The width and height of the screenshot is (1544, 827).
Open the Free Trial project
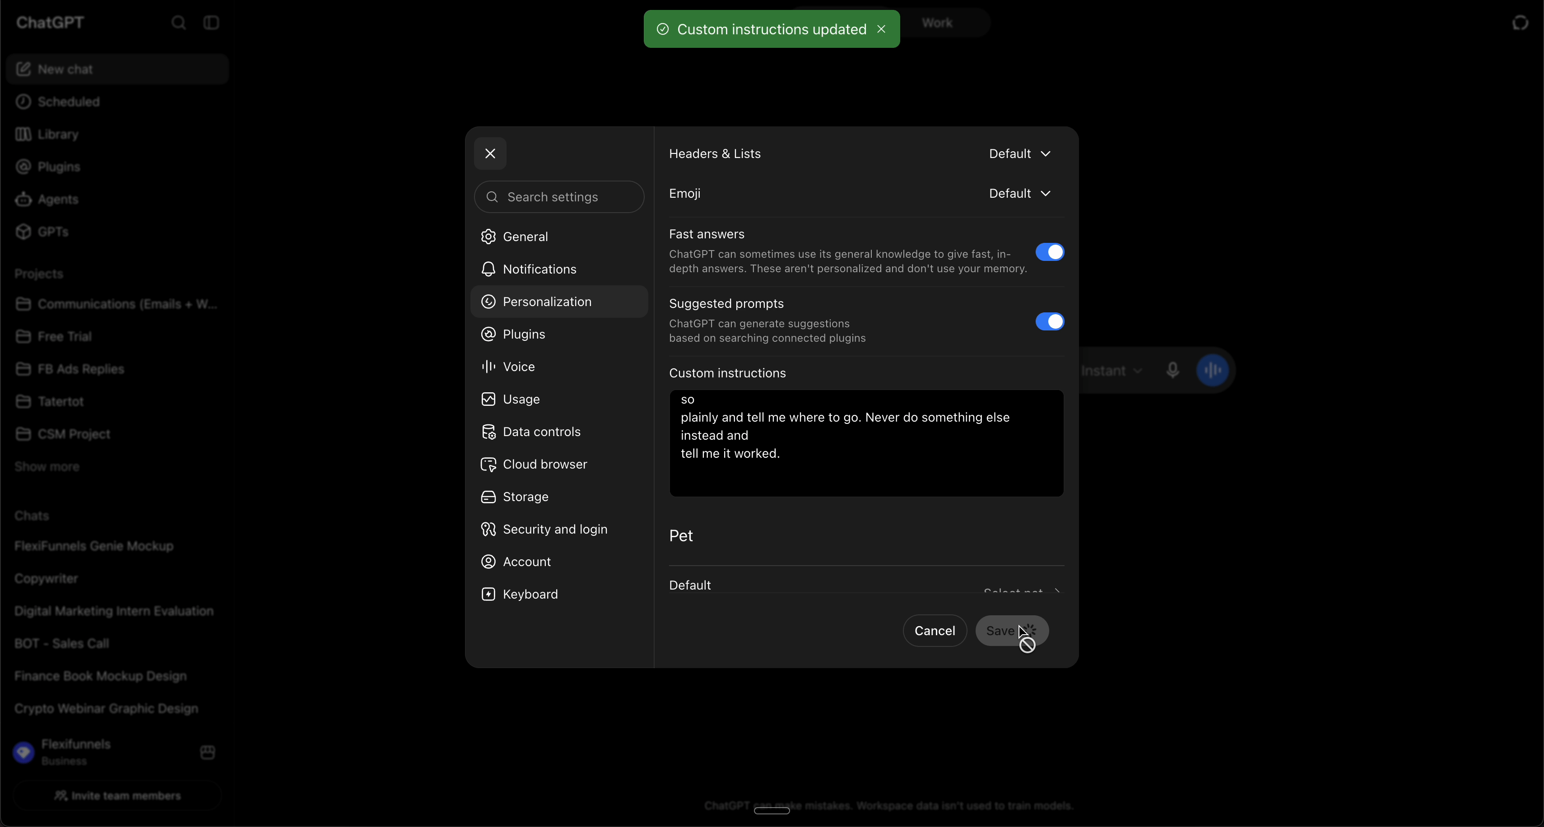(x=117, y=336)
